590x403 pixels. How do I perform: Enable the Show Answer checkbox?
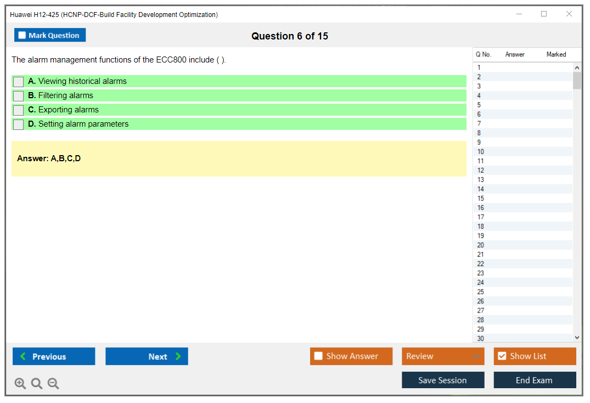coord(318,356)
